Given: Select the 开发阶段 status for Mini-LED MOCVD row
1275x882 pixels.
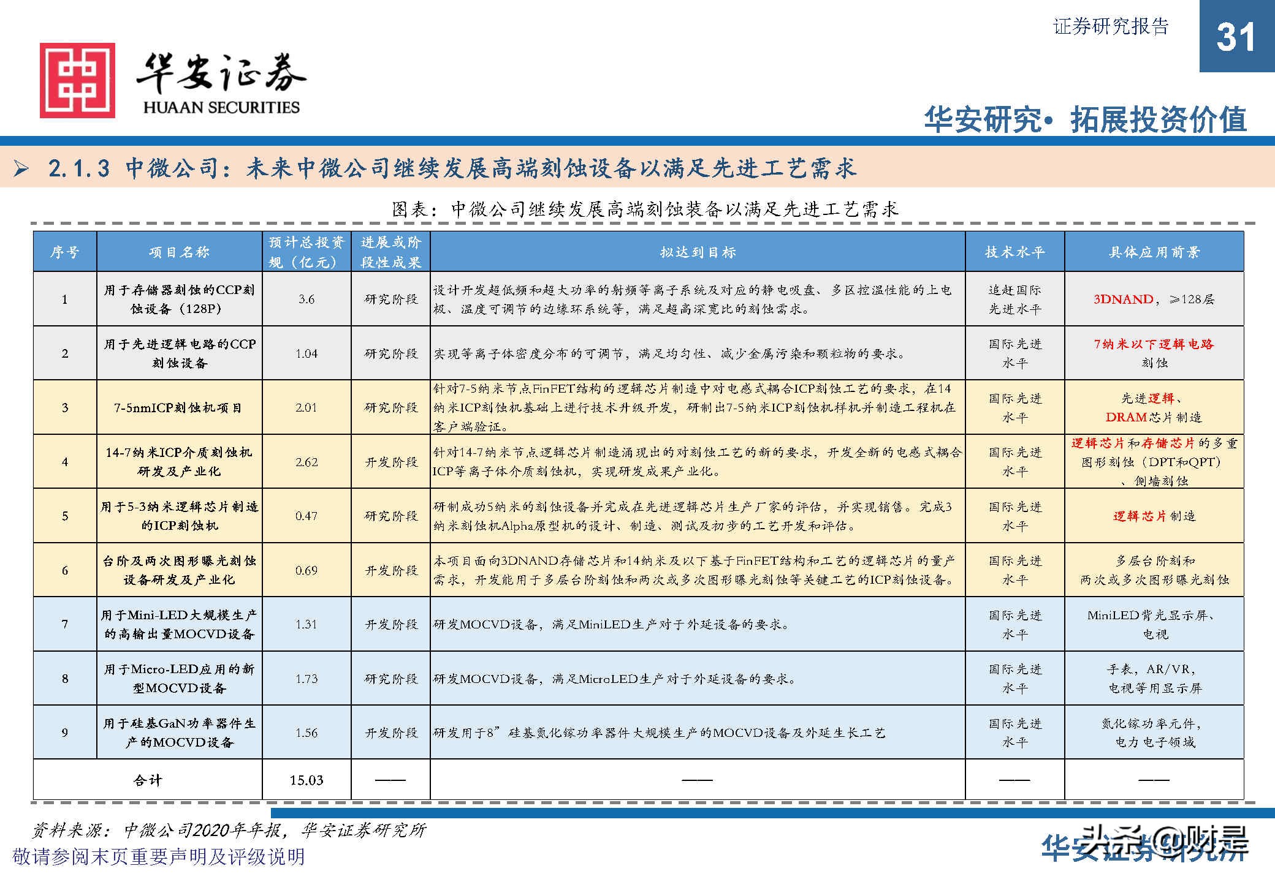Looking at the screenshot, I should coord(390,624).
